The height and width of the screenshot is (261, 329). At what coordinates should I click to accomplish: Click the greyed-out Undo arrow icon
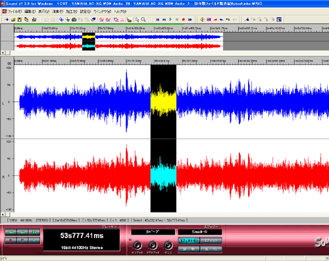tap(46, 20)
